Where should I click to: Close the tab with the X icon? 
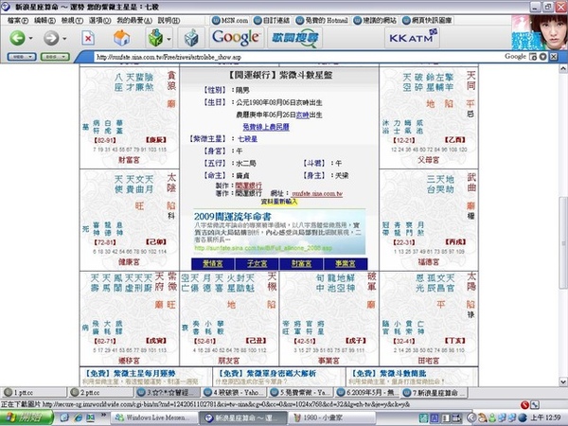point(553,57)
